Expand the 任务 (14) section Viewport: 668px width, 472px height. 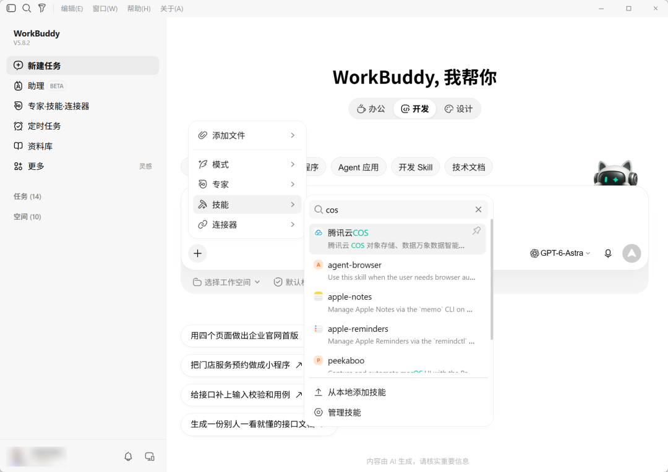[x=27, y=196]
